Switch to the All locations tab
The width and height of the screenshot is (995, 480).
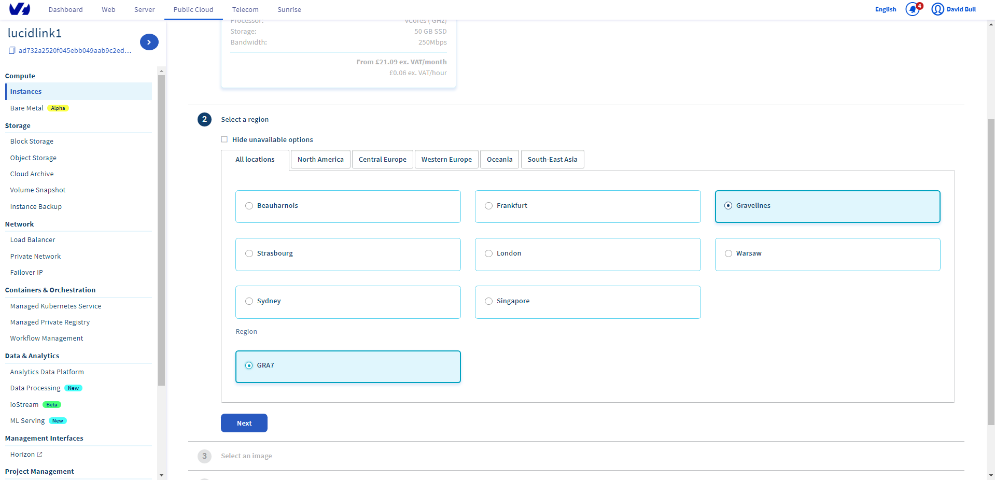(x=255, y=160)
